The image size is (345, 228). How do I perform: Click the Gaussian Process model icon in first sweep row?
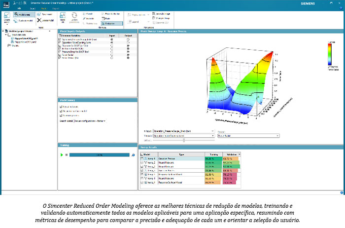coord(145,158)
